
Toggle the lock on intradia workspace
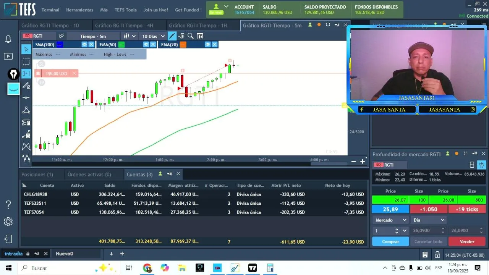coord(28,254)
